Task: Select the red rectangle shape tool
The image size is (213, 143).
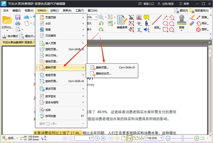Action: (165, 29)
